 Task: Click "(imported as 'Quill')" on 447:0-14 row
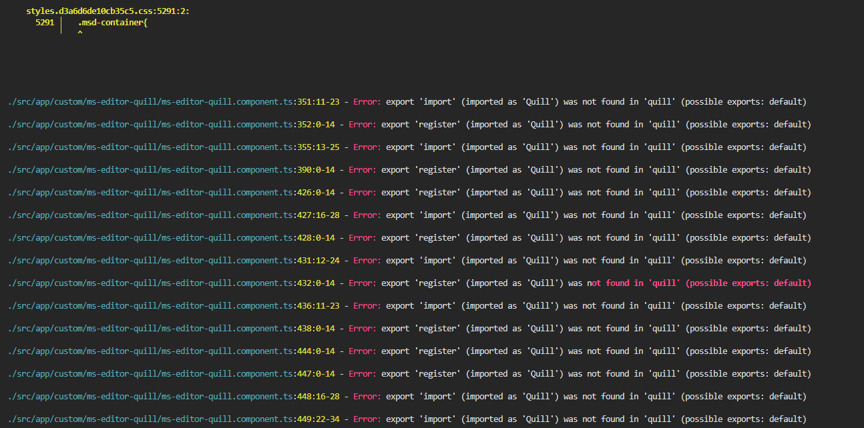tap(515, 374)
